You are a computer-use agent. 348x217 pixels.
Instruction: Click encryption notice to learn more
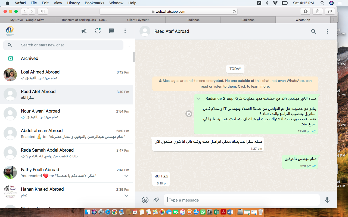[x=235, y=84]
